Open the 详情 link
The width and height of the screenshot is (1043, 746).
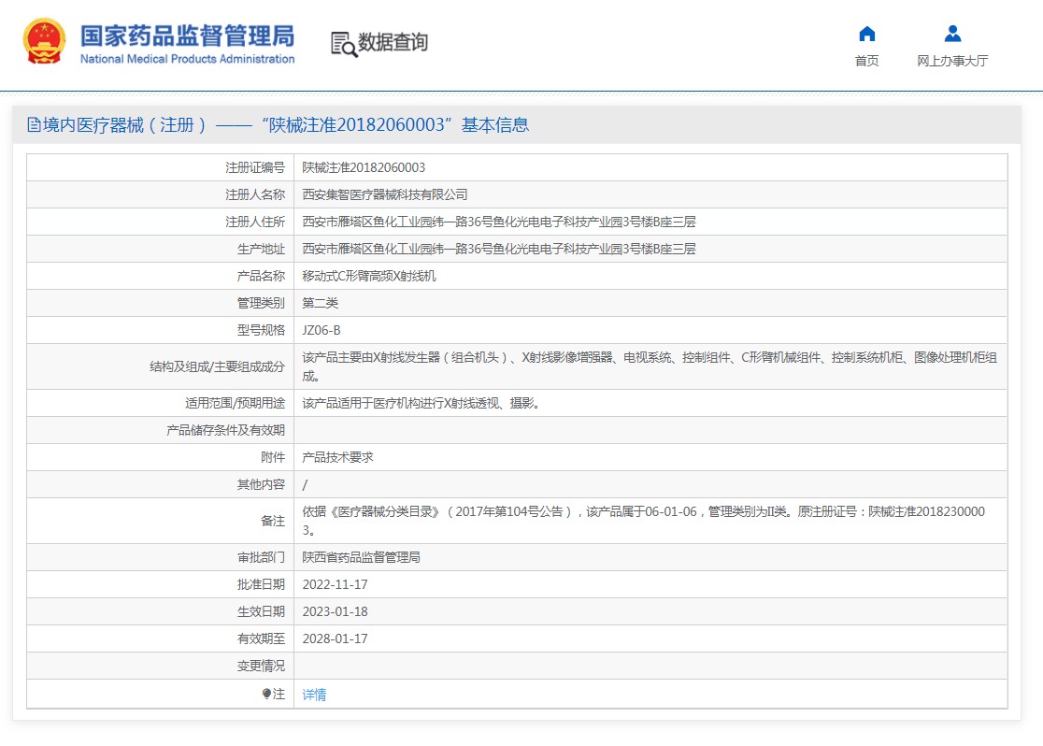pos(314,695)
